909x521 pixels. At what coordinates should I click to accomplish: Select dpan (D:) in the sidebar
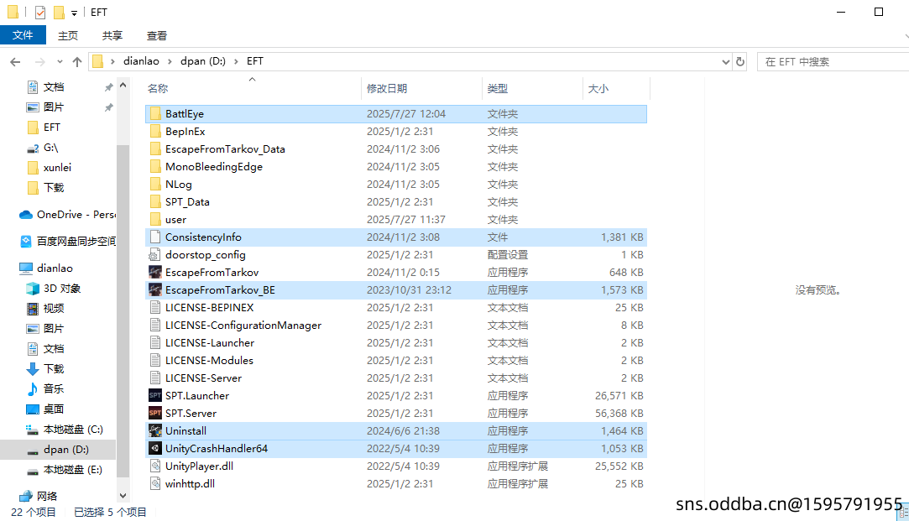[x=58, y=450]
